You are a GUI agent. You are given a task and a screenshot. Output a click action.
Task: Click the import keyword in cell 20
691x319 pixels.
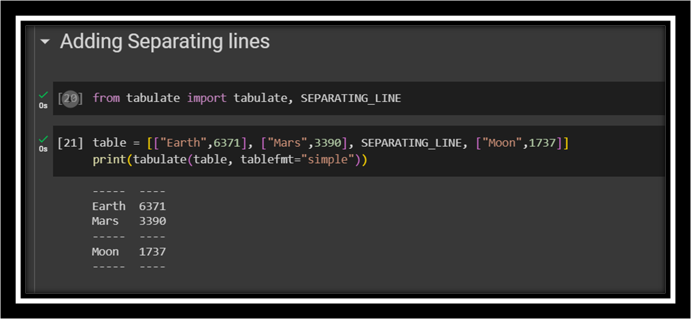pos(207,99)
